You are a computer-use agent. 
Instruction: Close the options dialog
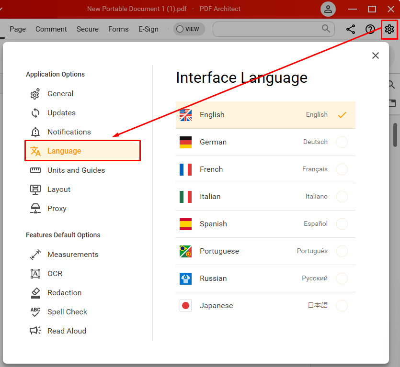click(375, 56)
